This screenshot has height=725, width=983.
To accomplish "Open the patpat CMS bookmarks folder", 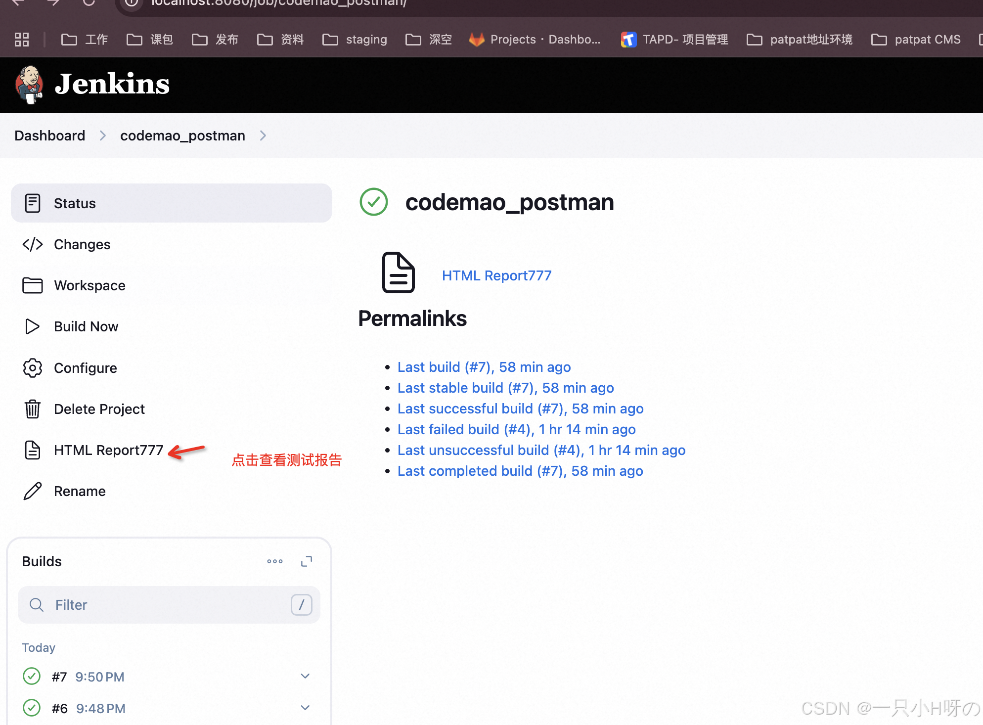I will (x=916, y=40).
